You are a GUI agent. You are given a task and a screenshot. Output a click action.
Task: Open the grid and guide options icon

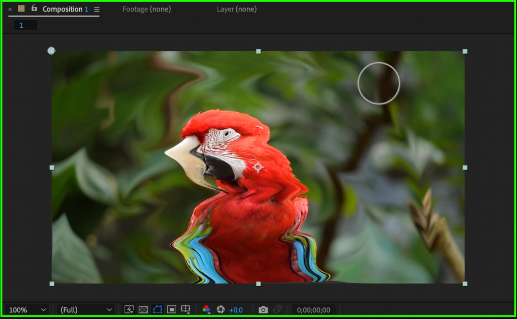[x=186, y=309]
